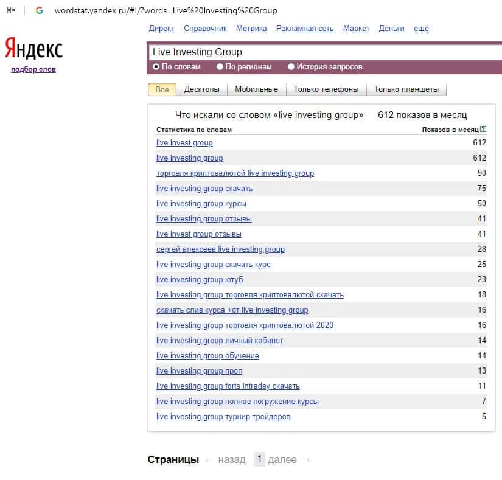Click the 75 impressions value

click(481, 188)
